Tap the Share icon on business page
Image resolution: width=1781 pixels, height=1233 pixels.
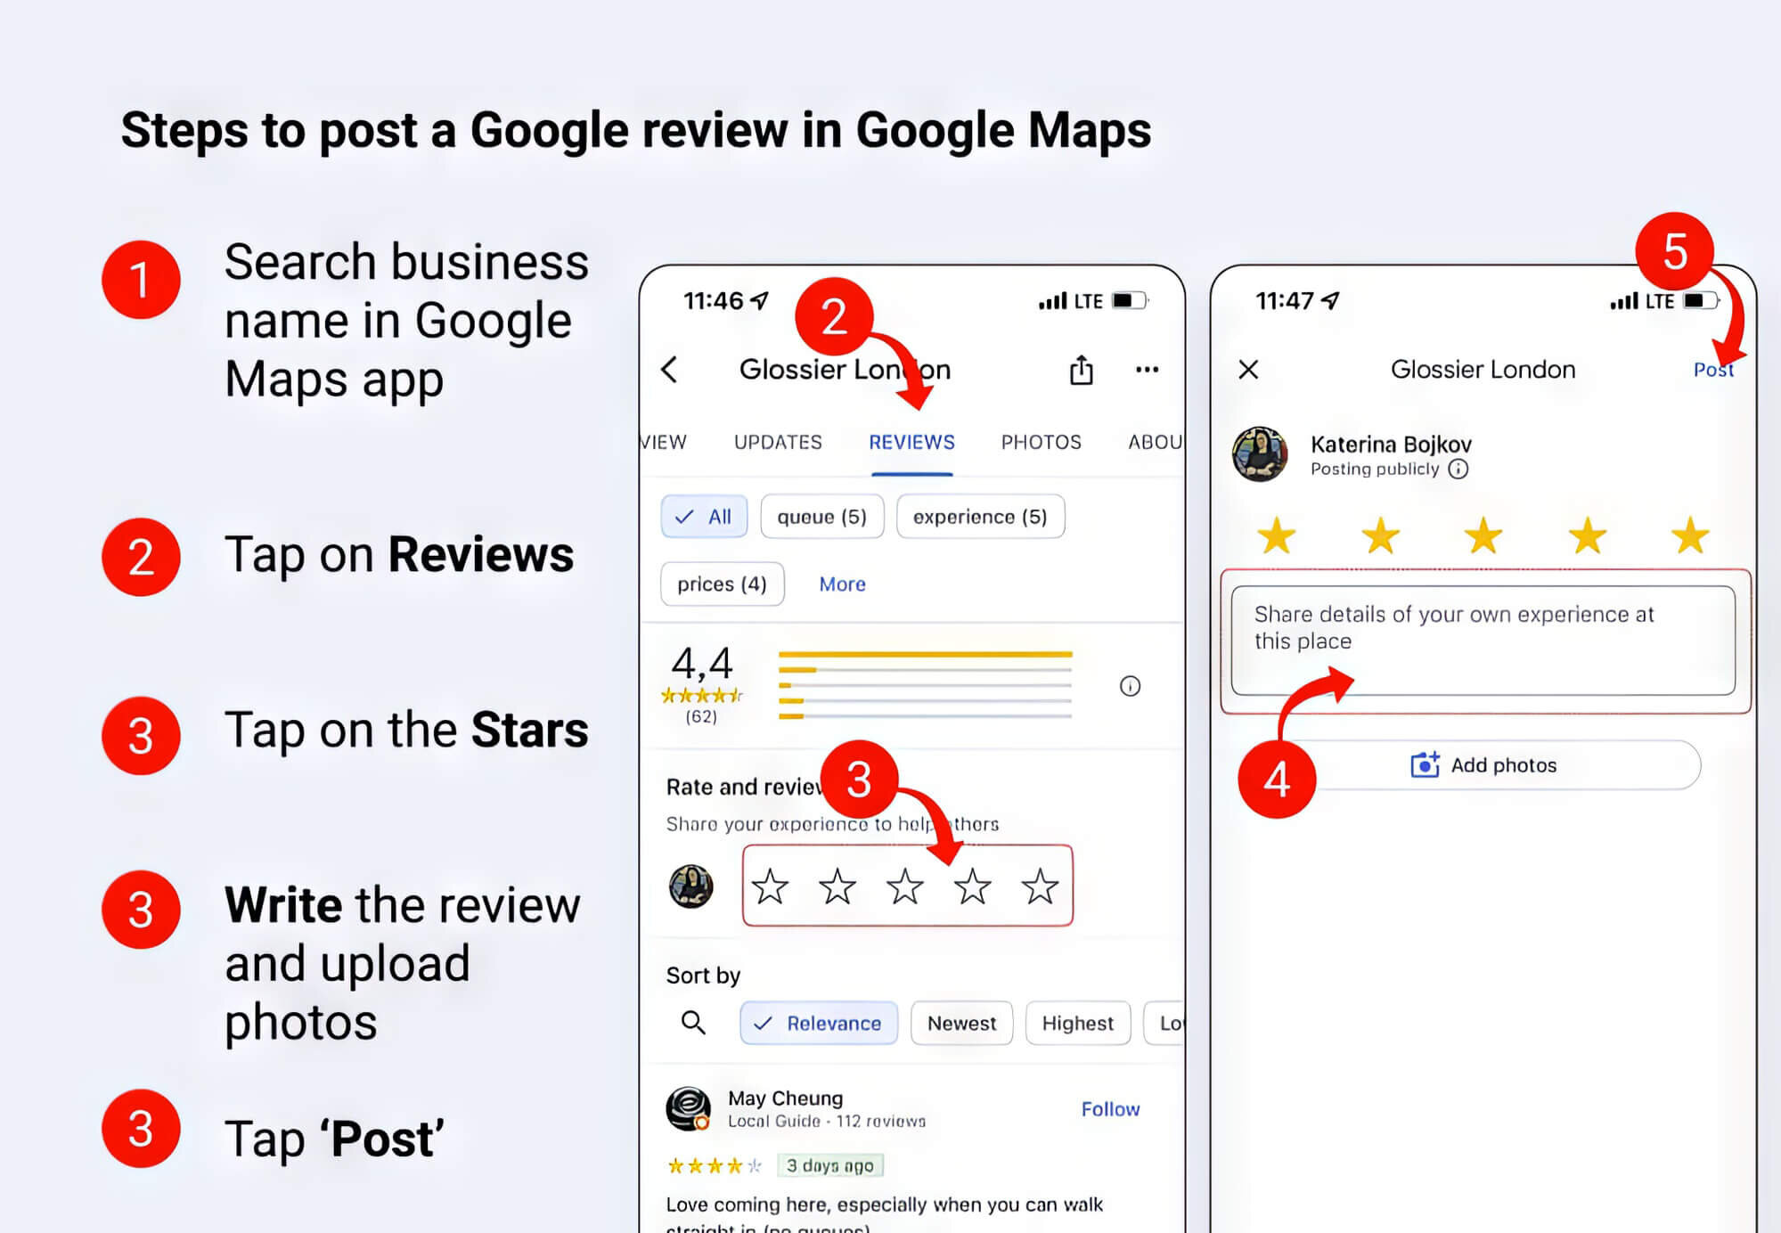coord(1082,368)
